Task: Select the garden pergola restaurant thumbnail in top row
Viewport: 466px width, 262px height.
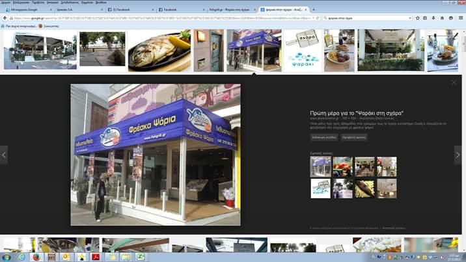Action: 391,51
